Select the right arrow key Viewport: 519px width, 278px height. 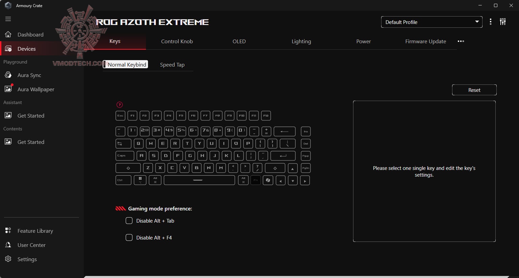click(305, 180)
